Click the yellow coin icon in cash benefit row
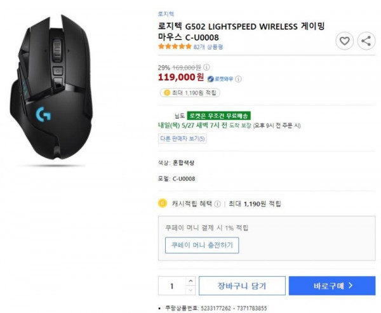This screenshot has width=381, height=313. coord(163,203)
